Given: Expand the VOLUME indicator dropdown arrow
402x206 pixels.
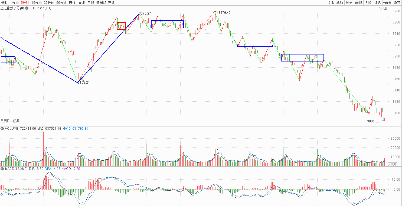Looking at the screenshot, I should [2, 129].
